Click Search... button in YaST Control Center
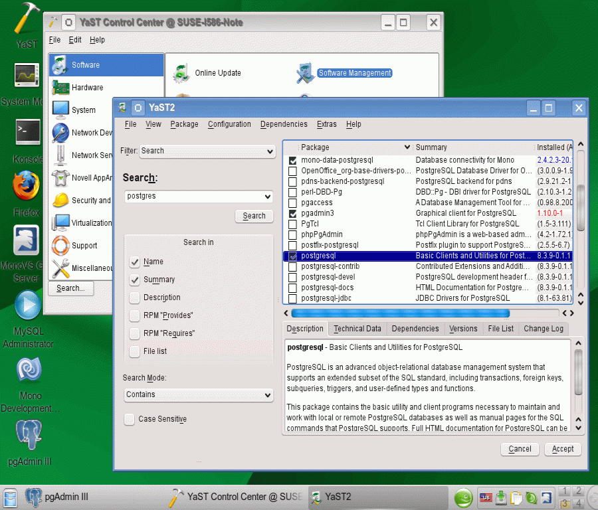Viewport: 598px width, 510px height. point(70,289)
